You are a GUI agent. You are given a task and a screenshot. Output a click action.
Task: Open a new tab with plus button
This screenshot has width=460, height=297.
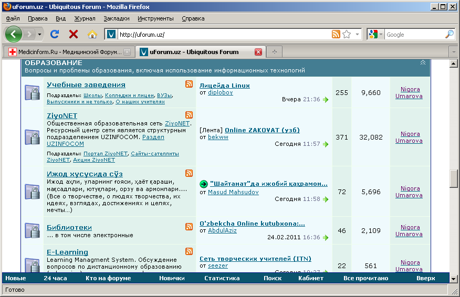point(274,52)
